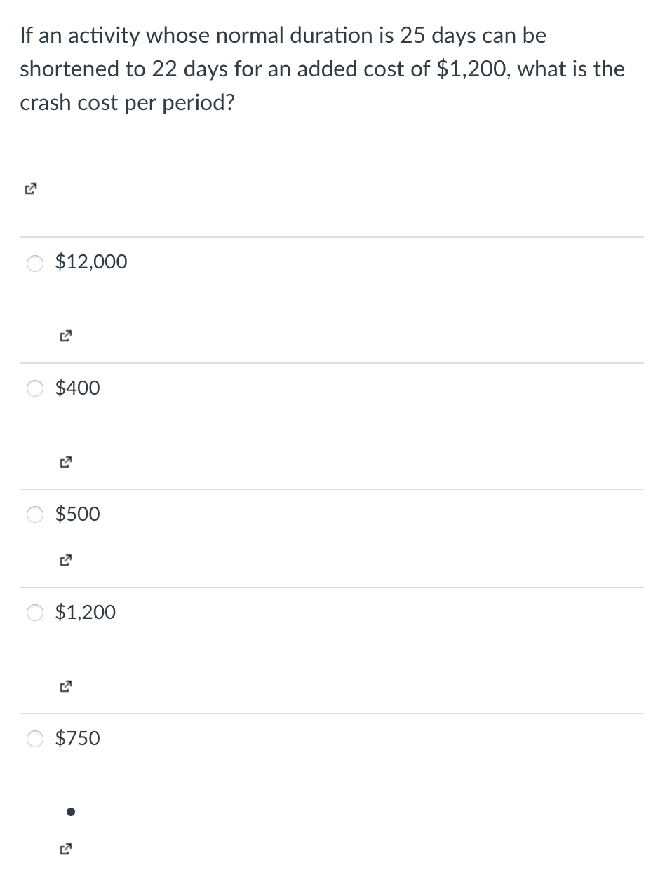The height and width of the screenshot is (879, 665).
Task: Click the "$750" answer label text
Action: tap(77, 738)
